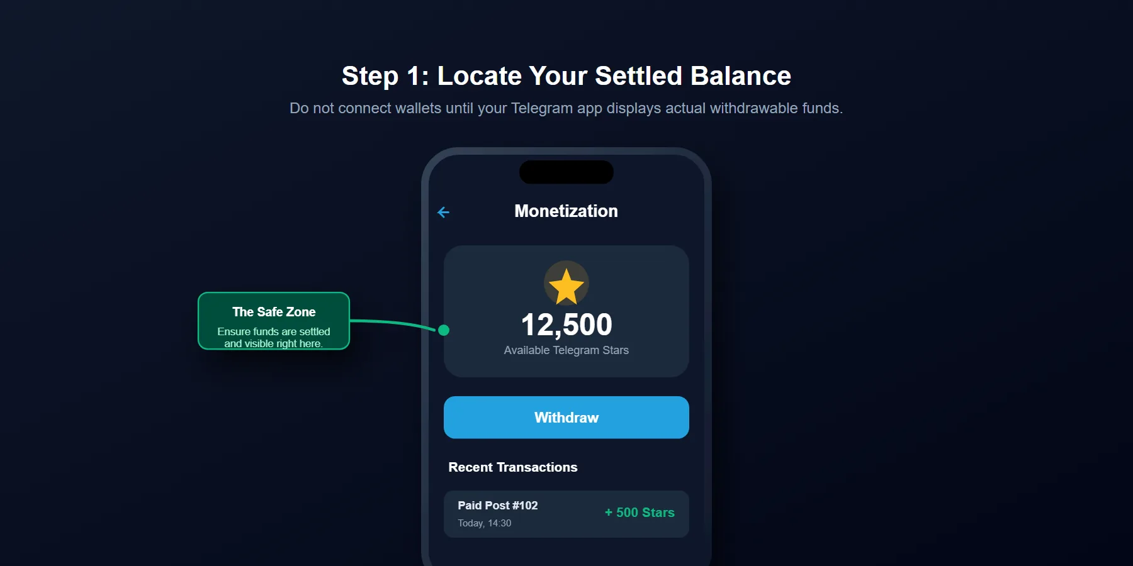The image size is (1133, 566).
Task: Click the Monetization screen title
Action: point(566,211)
